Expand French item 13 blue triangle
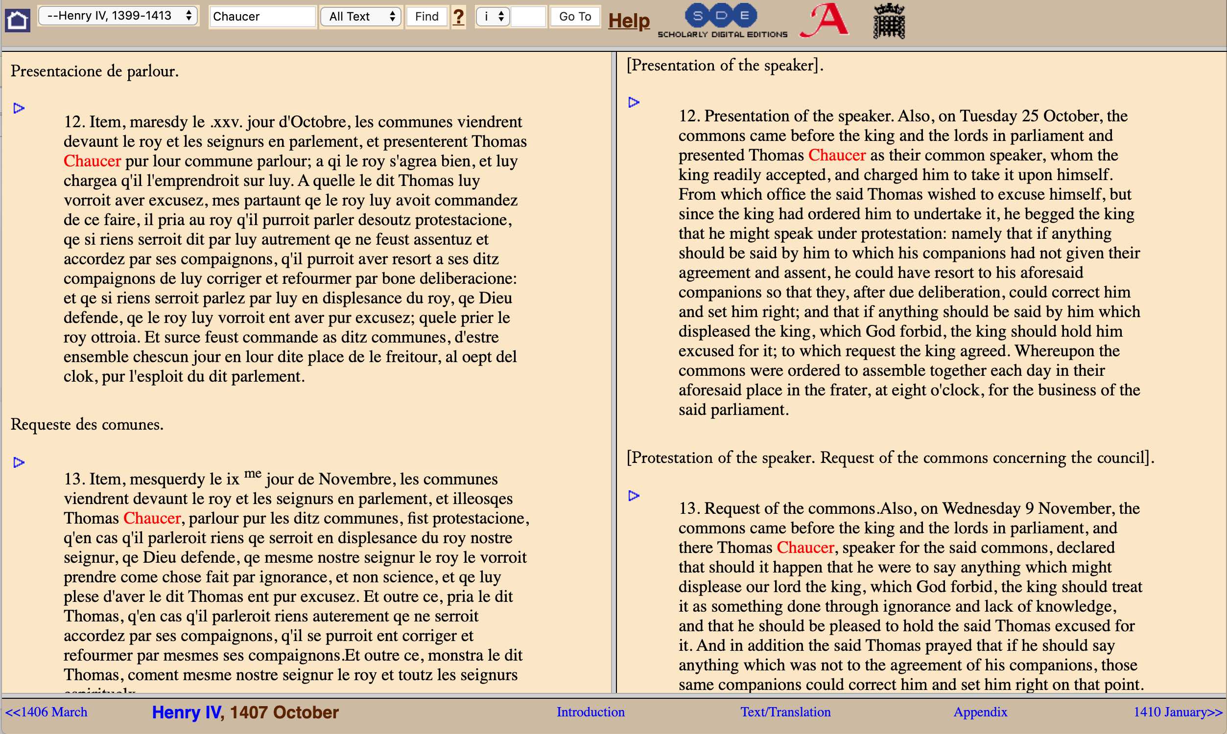Viewport: 1227px width, 734px height. (x=19, y=462)
